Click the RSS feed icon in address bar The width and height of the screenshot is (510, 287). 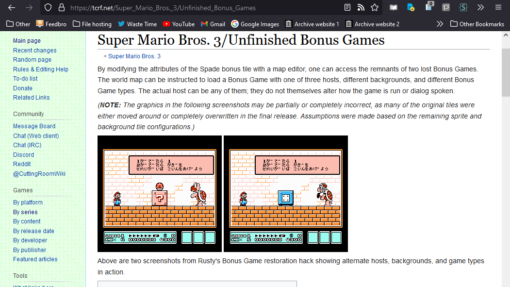pyautogui.click(x=361, y=8)
